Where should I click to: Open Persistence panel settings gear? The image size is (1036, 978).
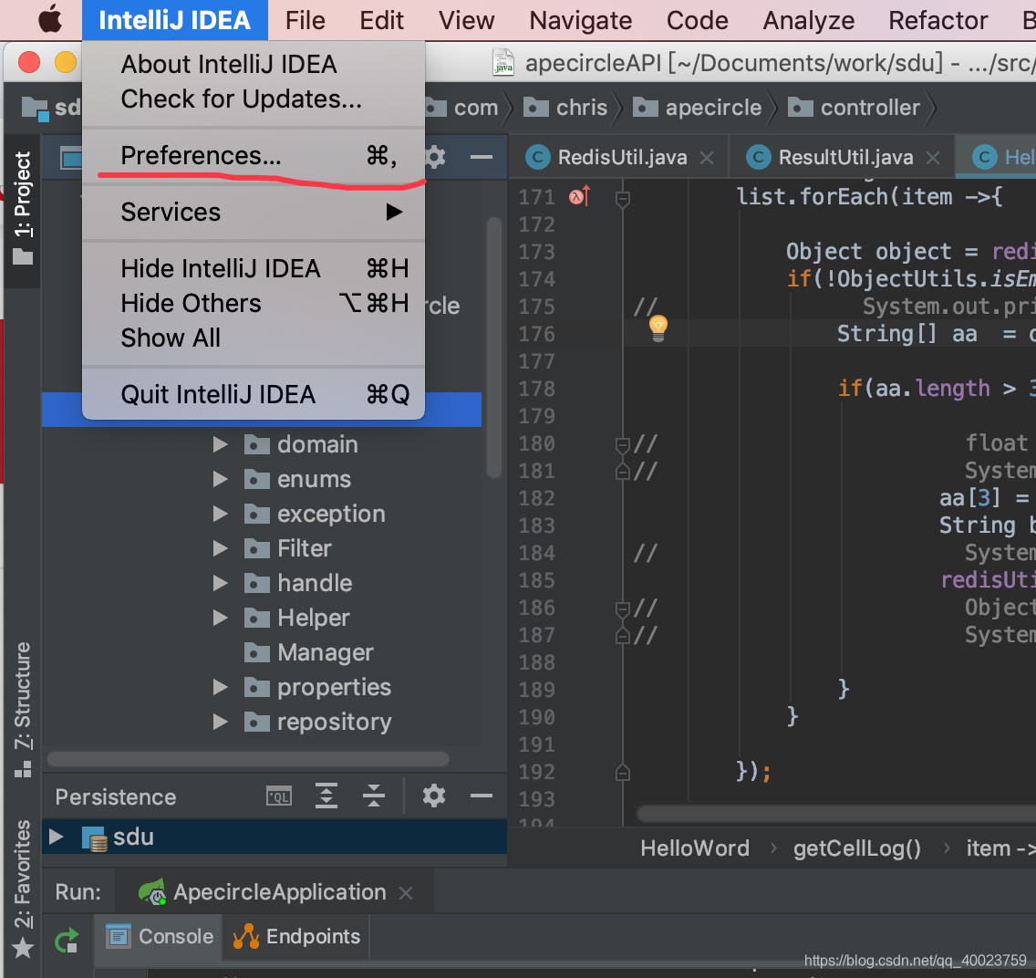[x=434, y=796]
